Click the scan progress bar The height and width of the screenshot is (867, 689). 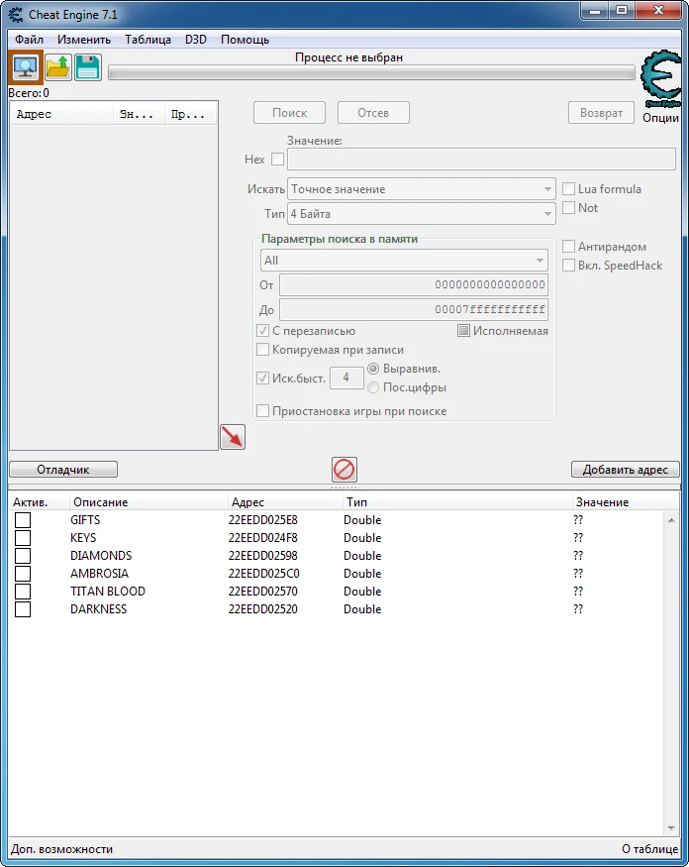371,72
